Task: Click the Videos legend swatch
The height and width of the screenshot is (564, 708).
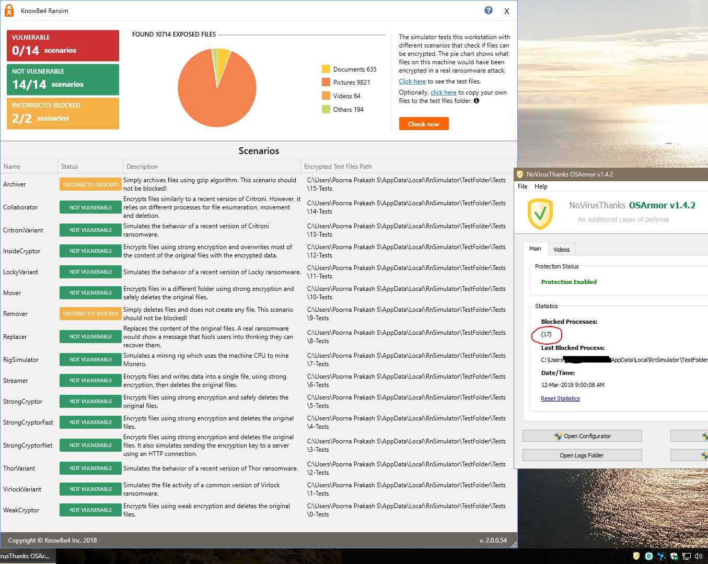Action: (x=326, y=96)
